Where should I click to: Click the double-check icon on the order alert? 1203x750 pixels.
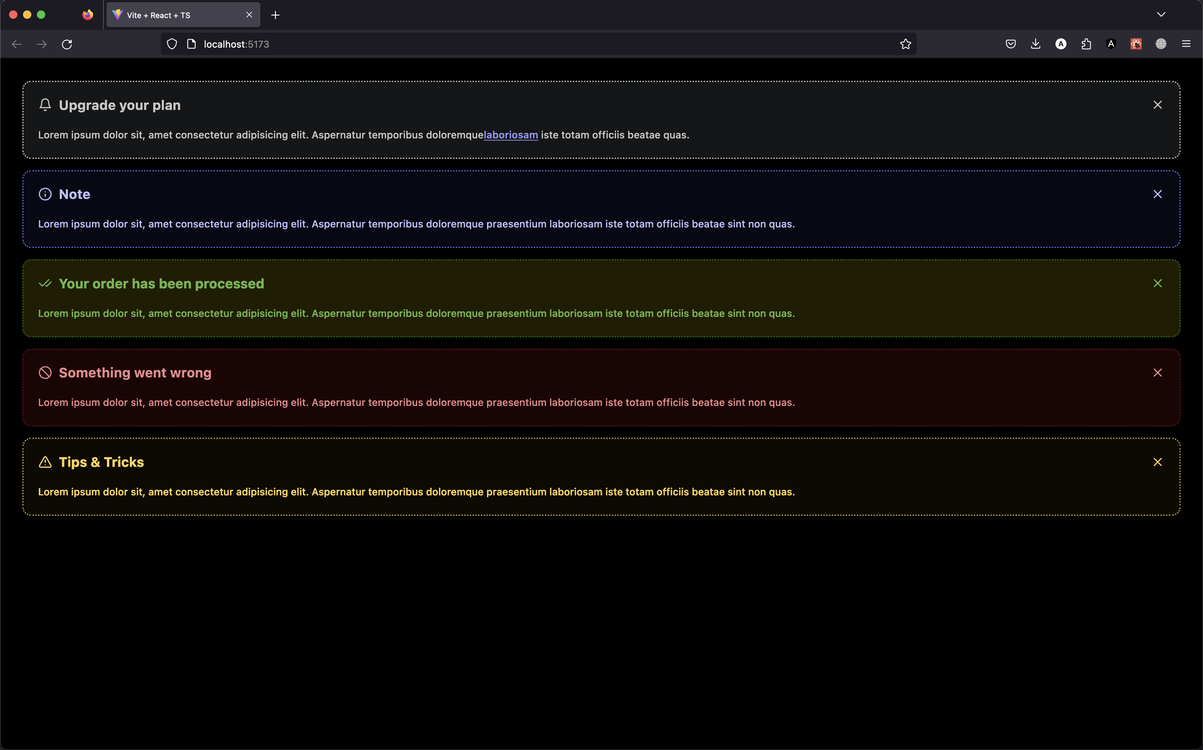(45, 283)
